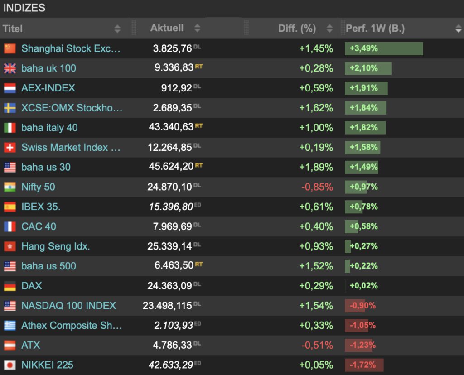Click the +1,62% change for OMX Stockholm

(316, 108)
